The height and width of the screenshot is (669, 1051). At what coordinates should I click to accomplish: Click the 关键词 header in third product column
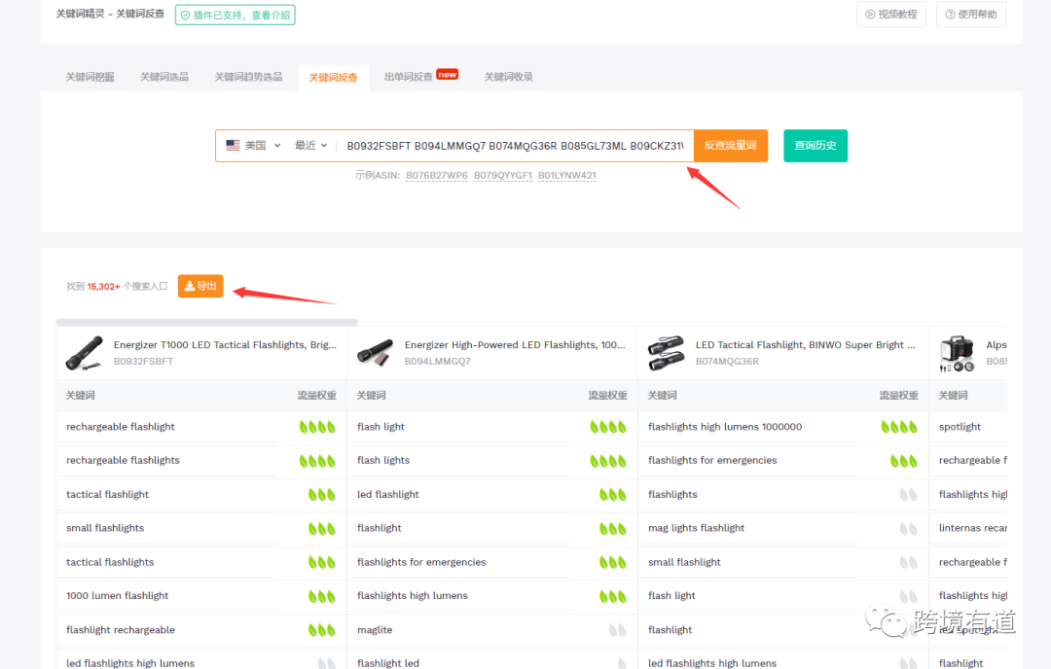coord(663,395)
